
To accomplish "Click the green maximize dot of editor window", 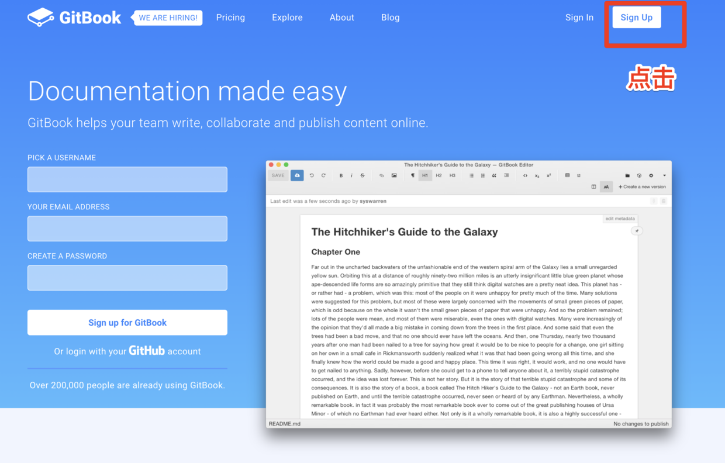I will (x=286, y=165).
